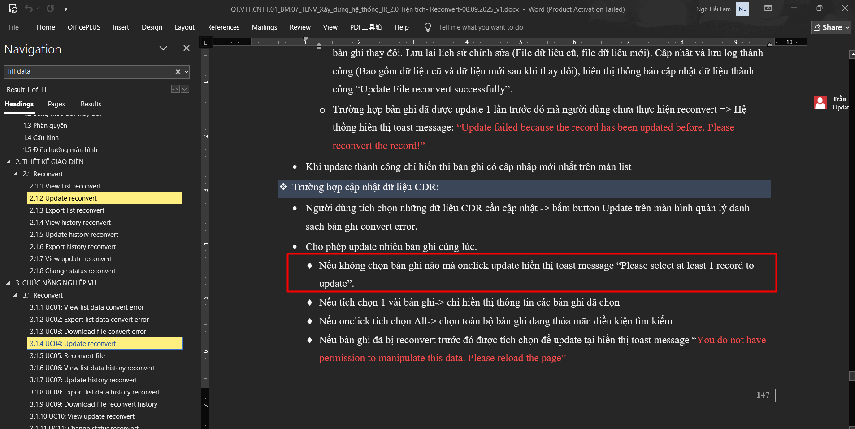This screenshot has width=855, height=429.
Task: Switch to the Pages tab in Navigation
Action: (56, 104)
